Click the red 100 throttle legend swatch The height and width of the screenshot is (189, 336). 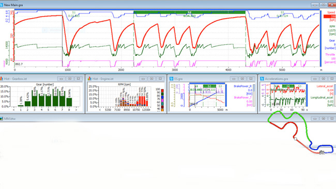click(x=162, y=90)
